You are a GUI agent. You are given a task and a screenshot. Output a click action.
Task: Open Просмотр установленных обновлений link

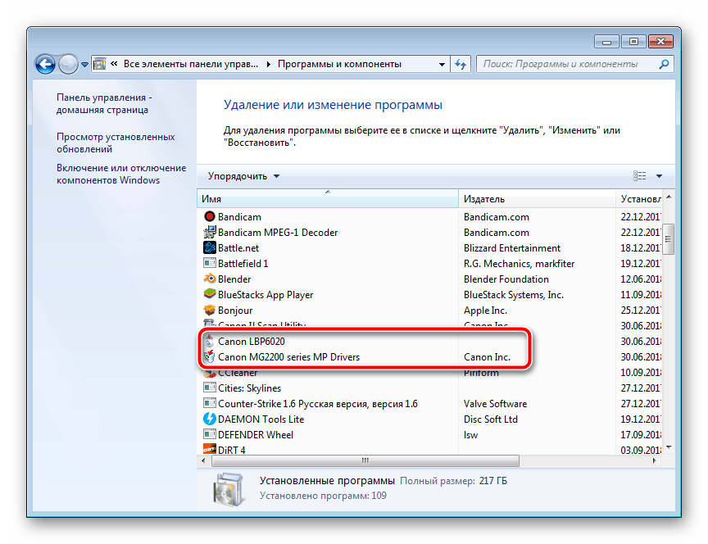pyautogui.click(x=116, y=143)
